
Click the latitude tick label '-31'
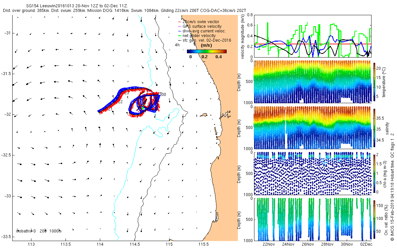click(x=8, y=33)
